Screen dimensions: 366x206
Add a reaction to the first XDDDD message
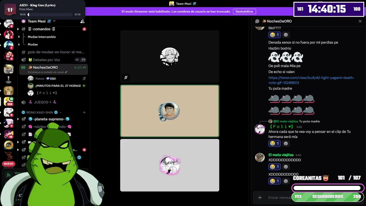(286, 167)
